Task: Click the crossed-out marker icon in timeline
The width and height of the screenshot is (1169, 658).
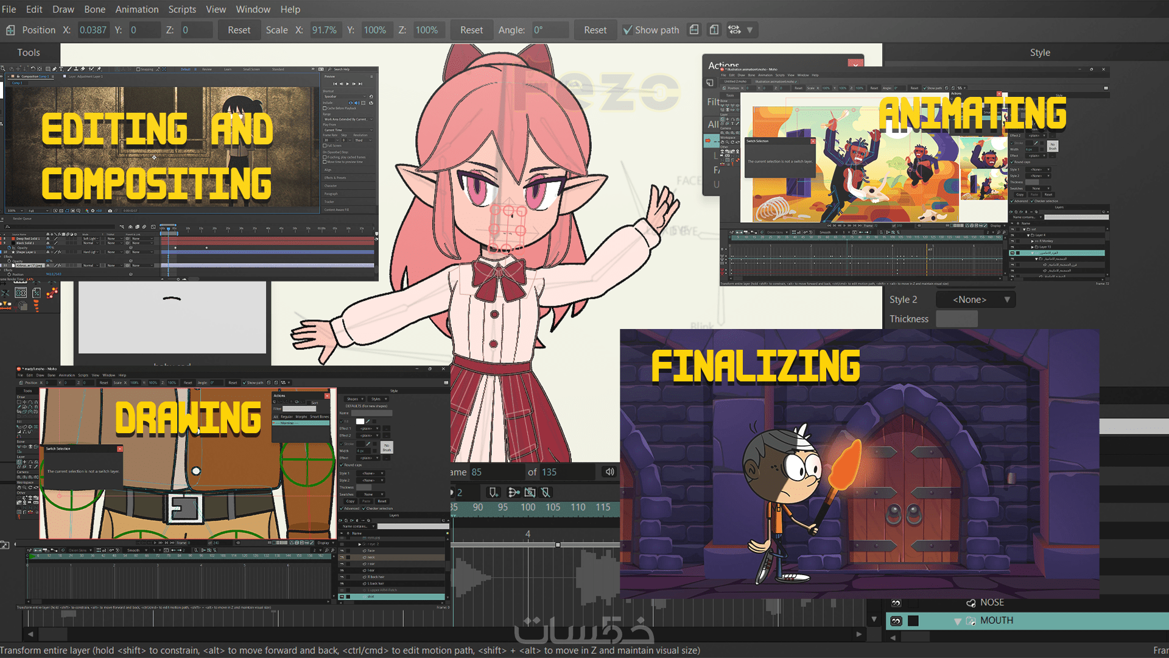Action: [x=546, y=492]
